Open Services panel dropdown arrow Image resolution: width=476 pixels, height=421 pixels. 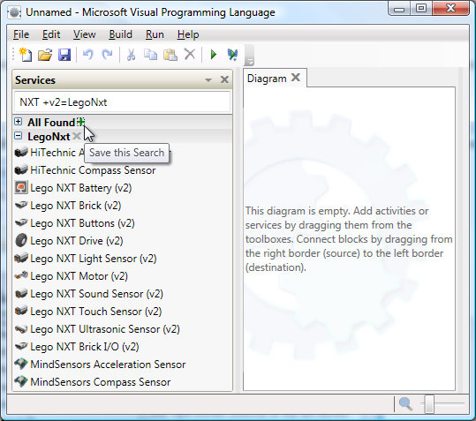(x=208, y=80)
